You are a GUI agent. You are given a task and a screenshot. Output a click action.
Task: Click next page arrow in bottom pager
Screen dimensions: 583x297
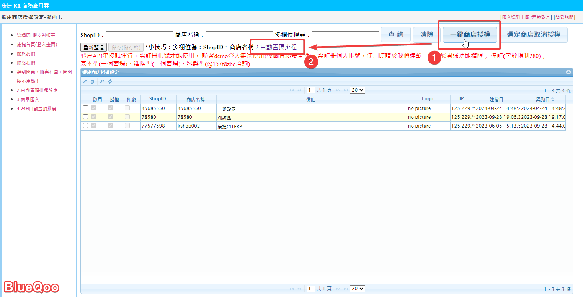click(x=338, y=289)
